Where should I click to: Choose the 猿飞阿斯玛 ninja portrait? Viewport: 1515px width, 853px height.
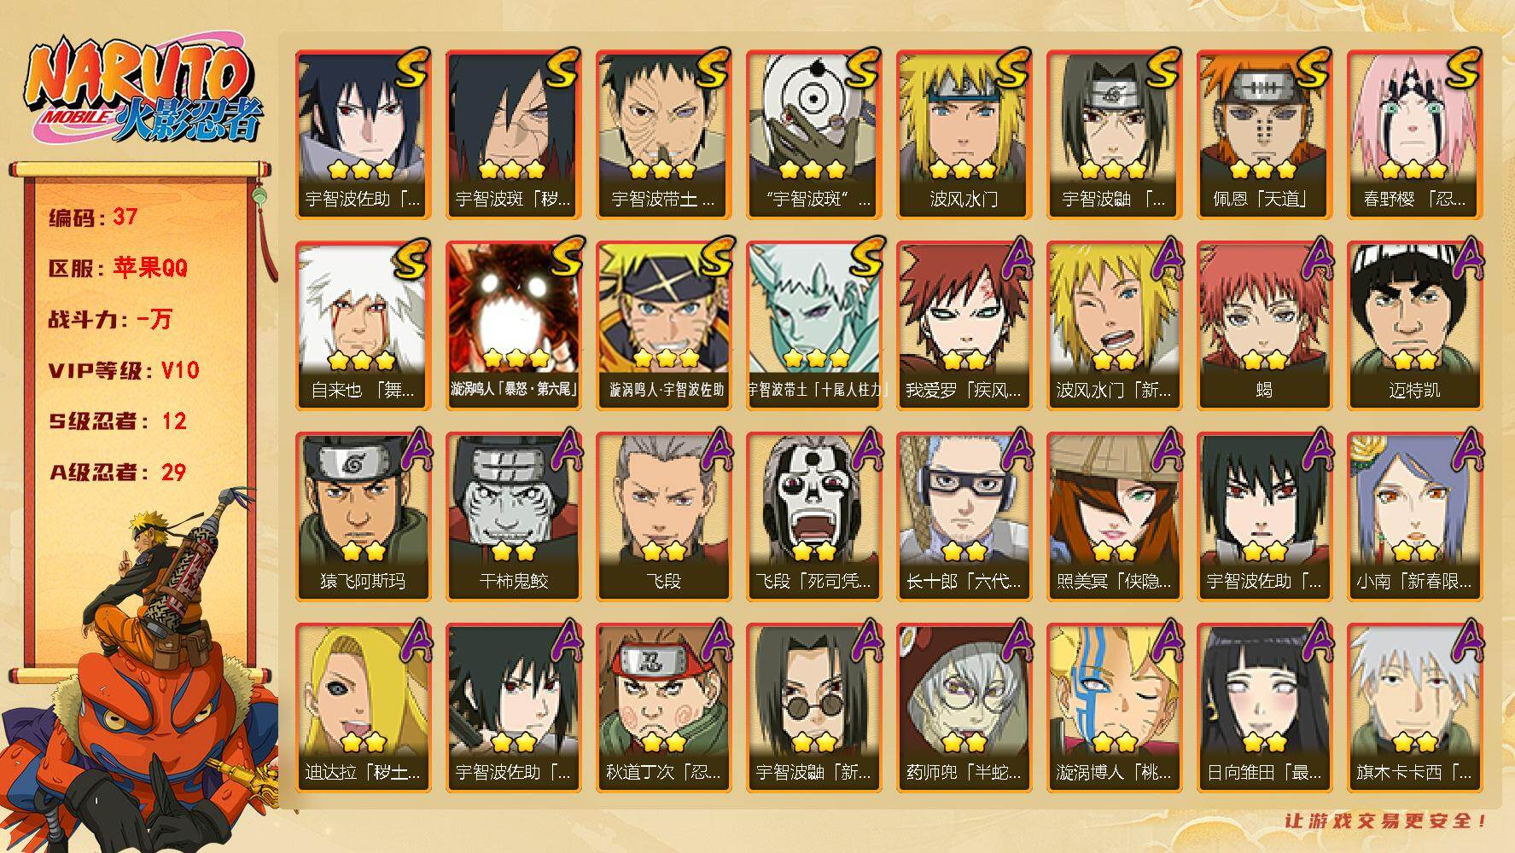pyautogui.click(x=363, y=517)
